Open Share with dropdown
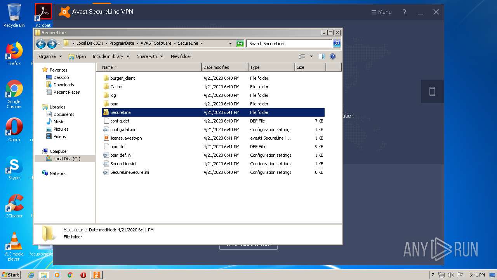This screenshot has width=497, height=280. click(150, 56)
